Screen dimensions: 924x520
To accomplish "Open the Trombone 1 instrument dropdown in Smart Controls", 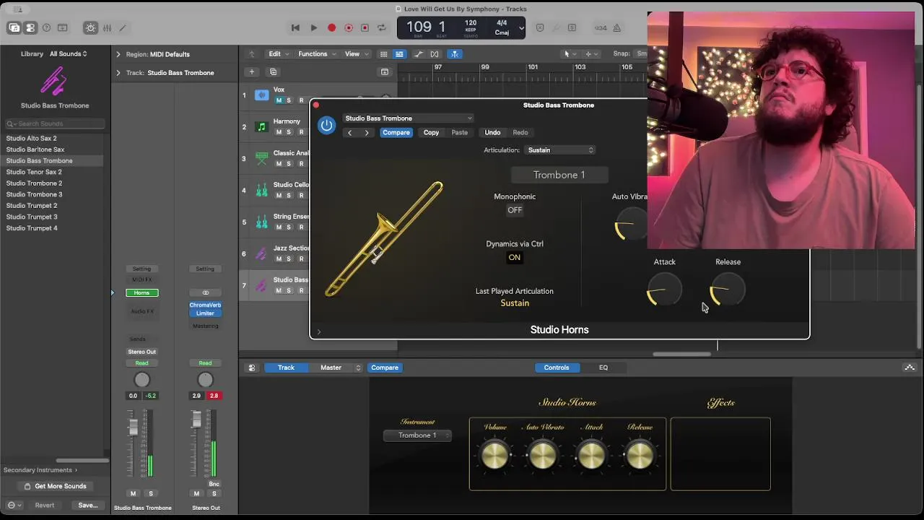I will (417, 435).
